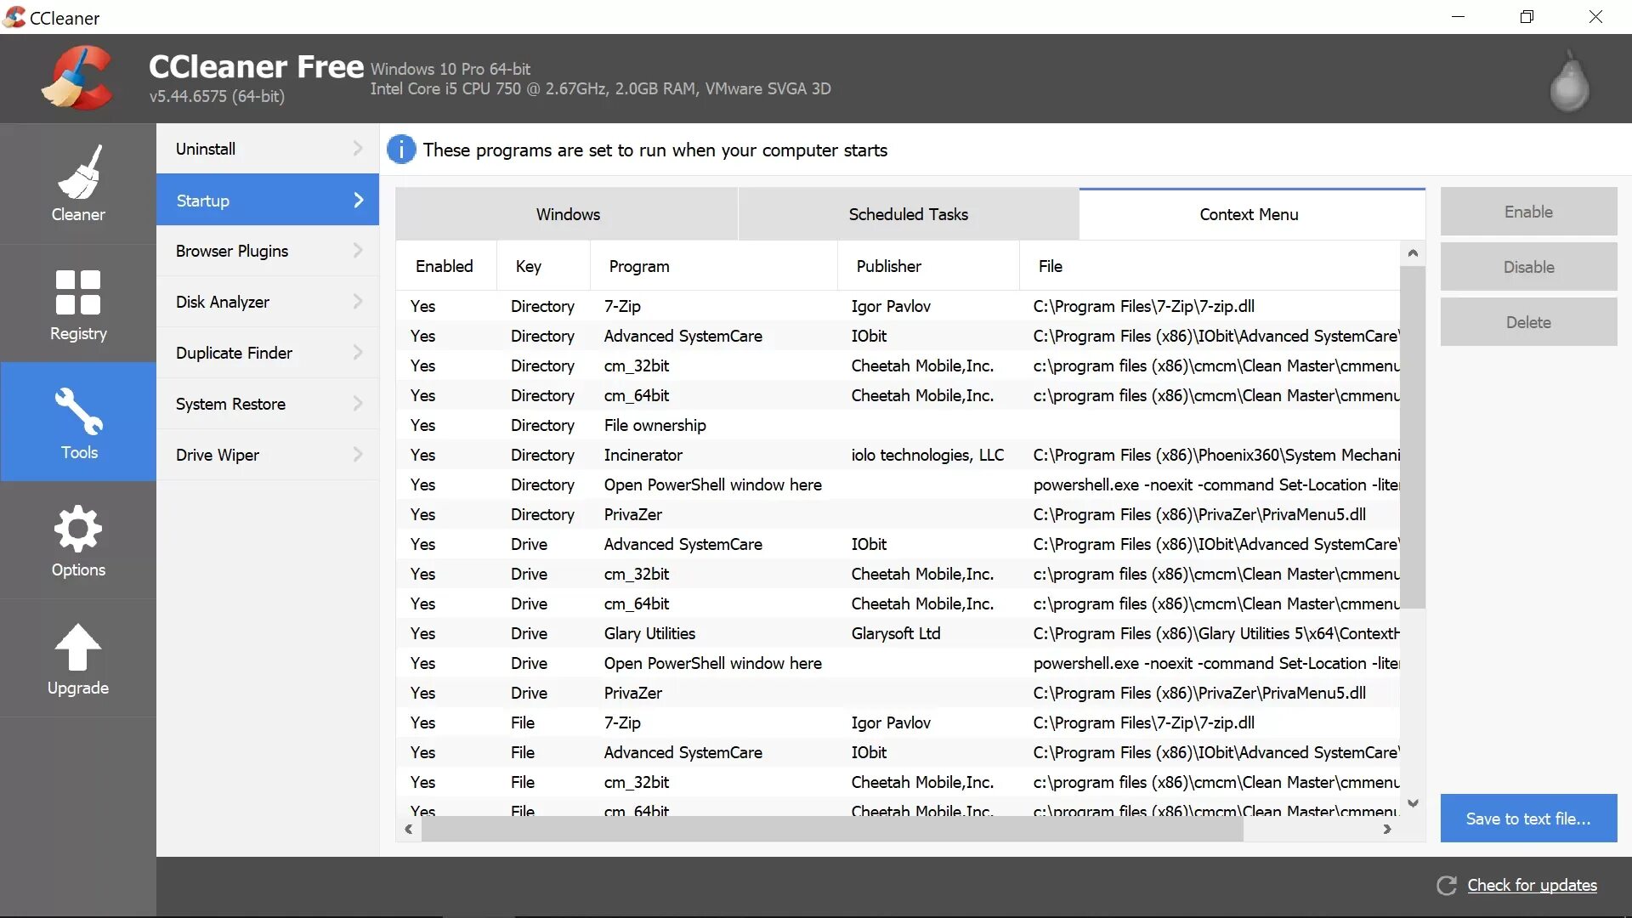Viewport: 1632px width, 918px height.
Task: Expand Browser Plugins section
Action: [x=267, y=251]
